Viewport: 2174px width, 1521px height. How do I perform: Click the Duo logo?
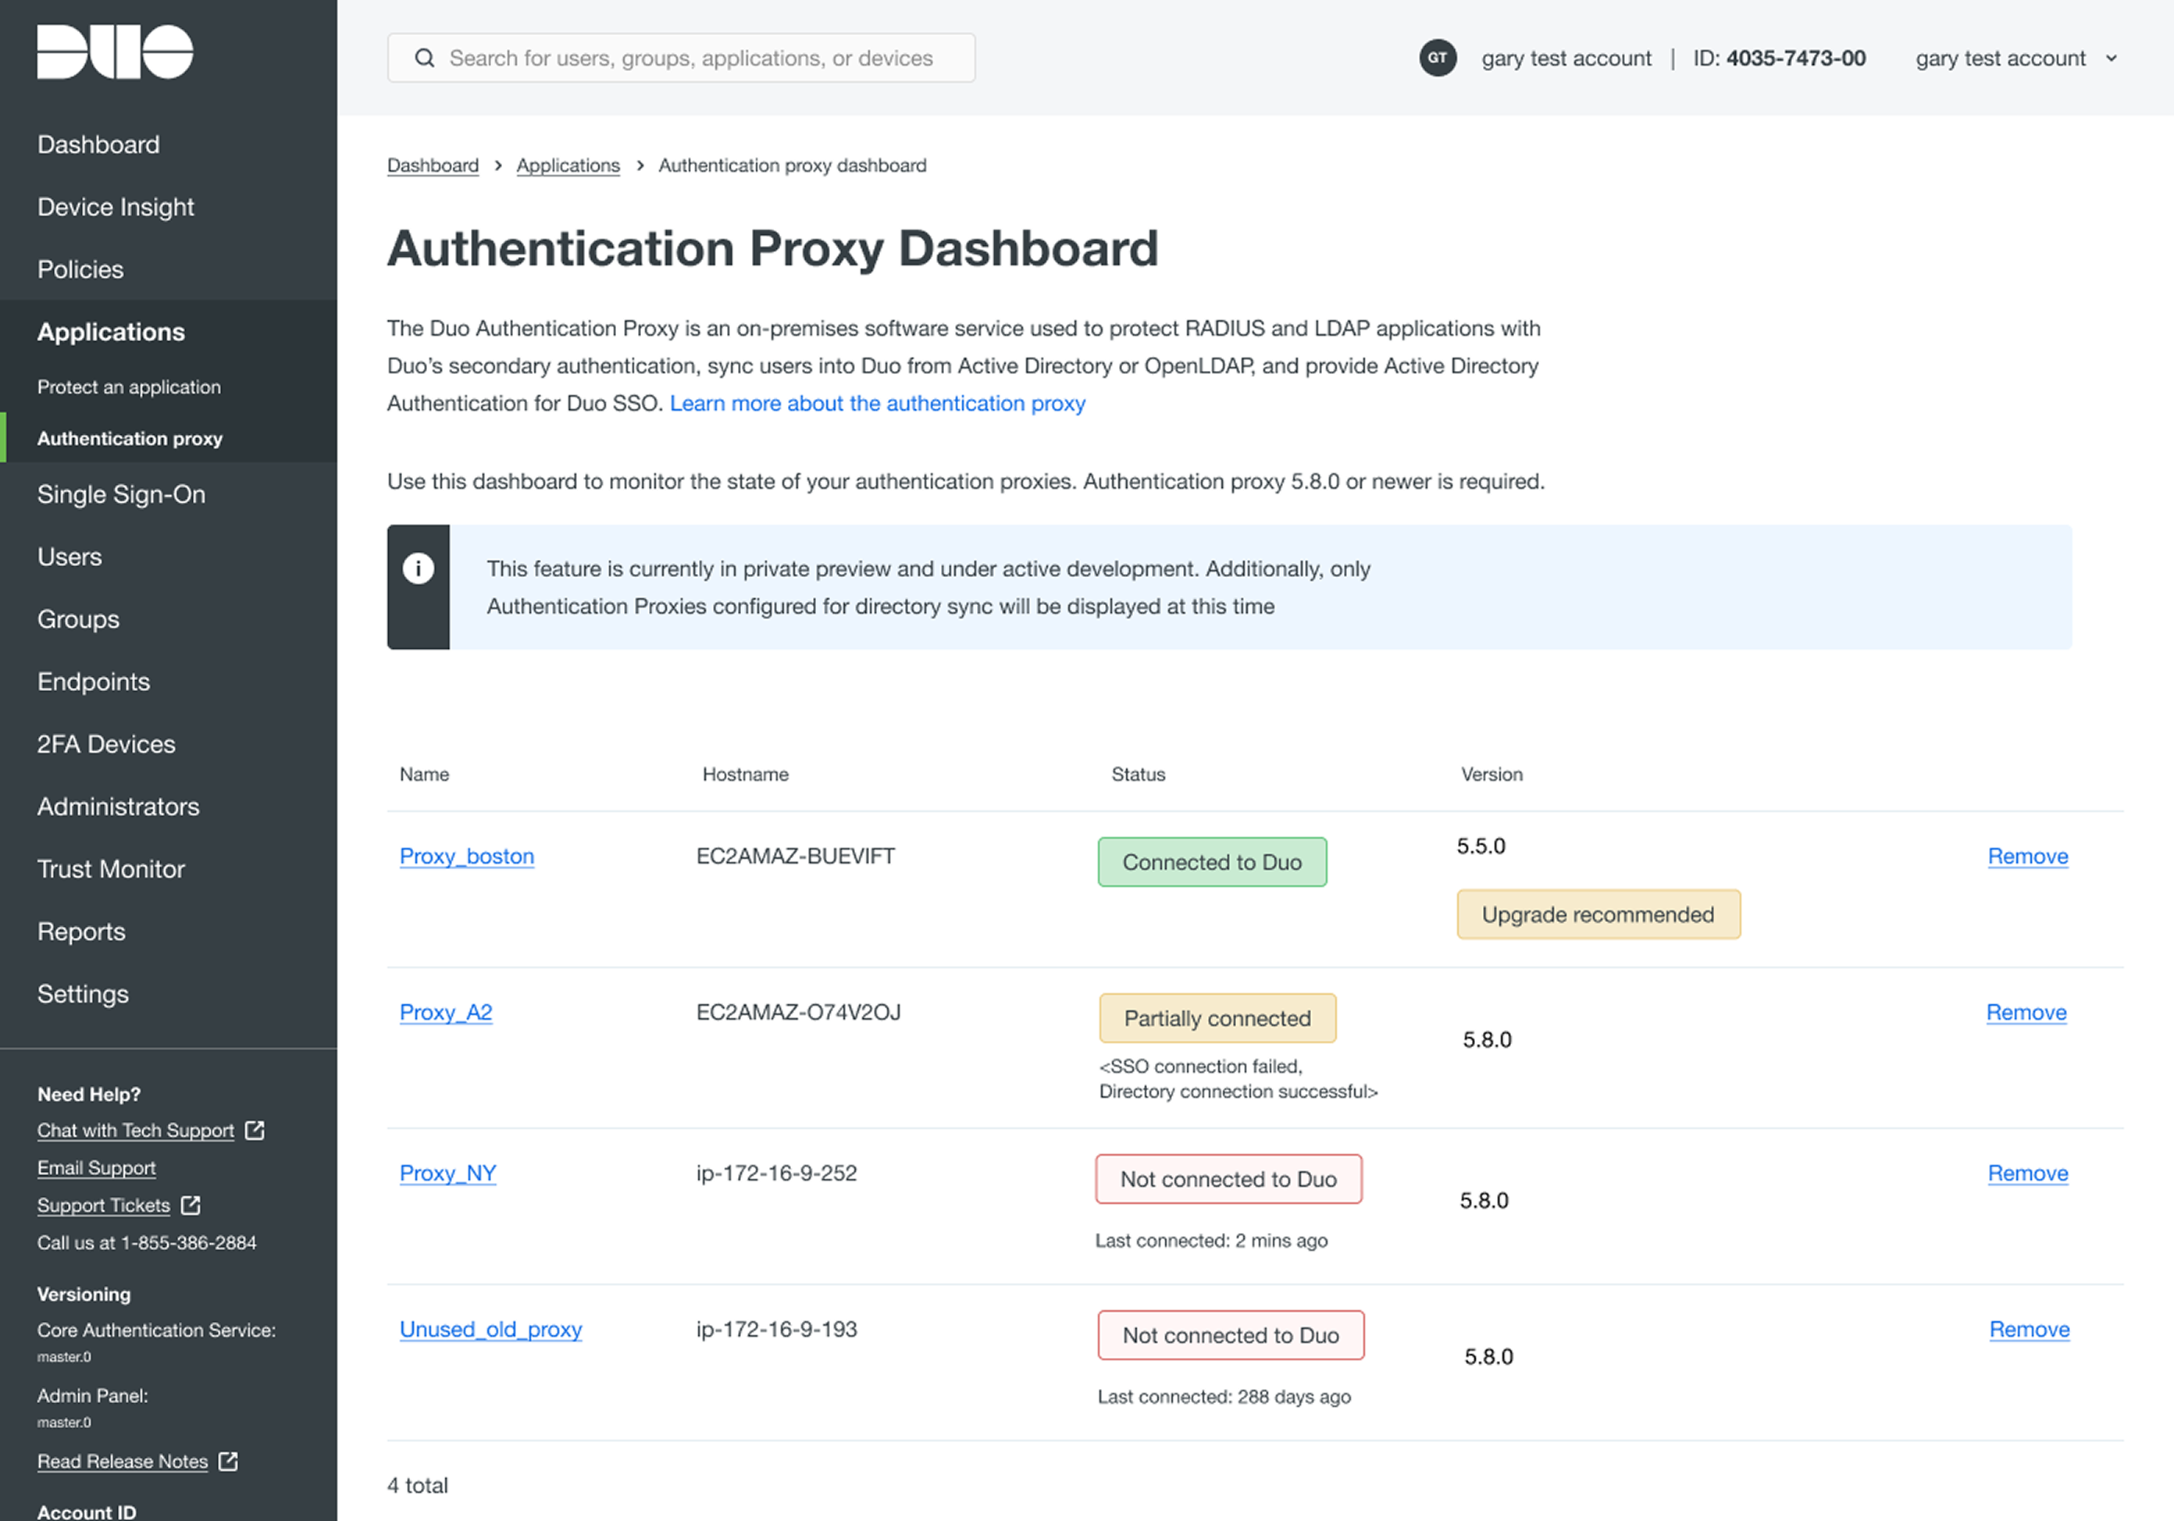pyautogui.click(x=115, y=52)
